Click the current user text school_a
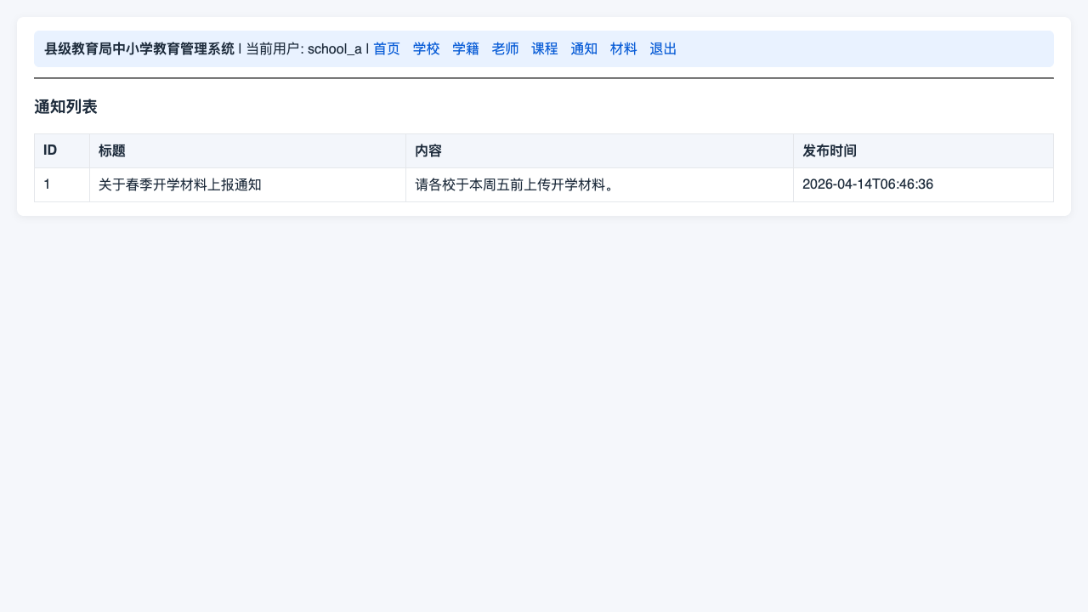Screen dimensions: 1088x612 [x=335, y=49]
